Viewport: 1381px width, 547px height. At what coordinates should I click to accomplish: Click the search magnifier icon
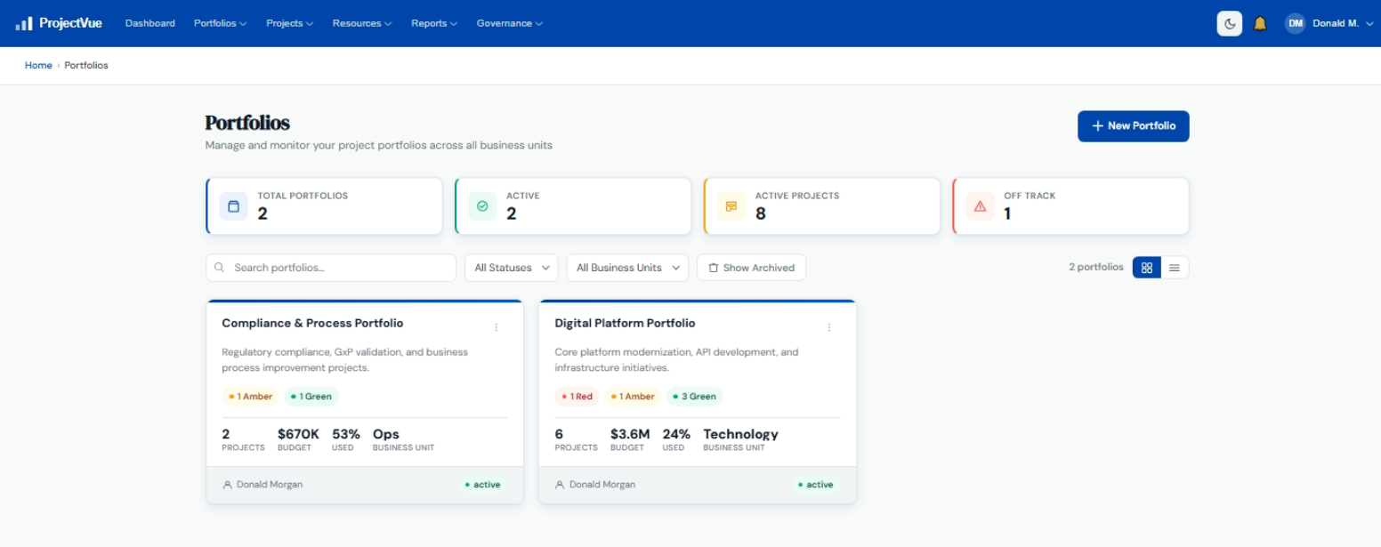click(x=220, y=268)
